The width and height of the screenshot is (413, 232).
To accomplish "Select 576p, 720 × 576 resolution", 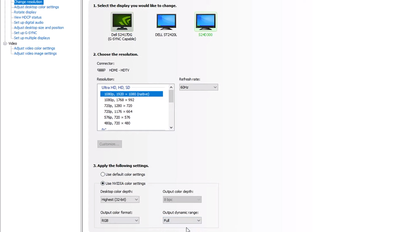I will 117,117.
